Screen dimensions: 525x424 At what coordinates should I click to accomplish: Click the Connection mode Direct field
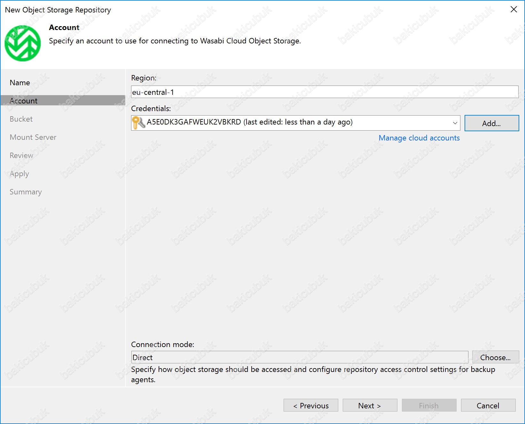[299, 357]
